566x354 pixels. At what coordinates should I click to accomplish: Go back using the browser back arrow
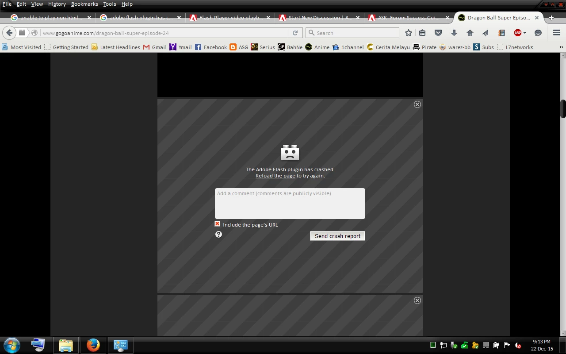(9, 33)
